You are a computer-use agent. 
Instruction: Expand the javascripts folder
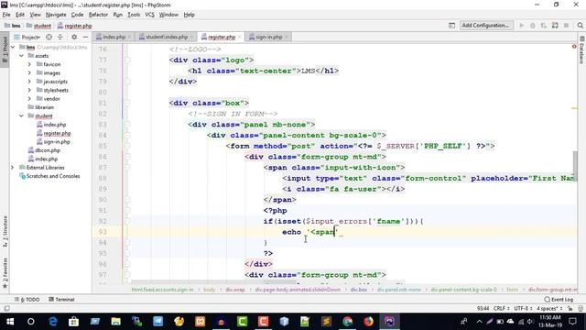(x=29, y=82)
